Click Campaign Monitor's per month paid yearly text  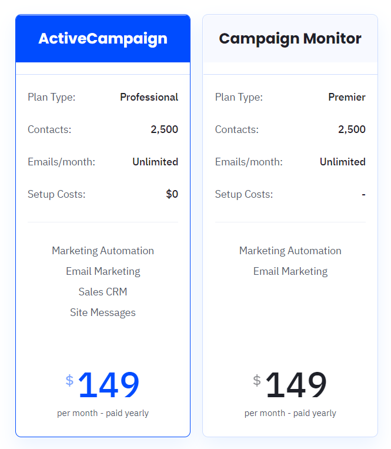290,413
